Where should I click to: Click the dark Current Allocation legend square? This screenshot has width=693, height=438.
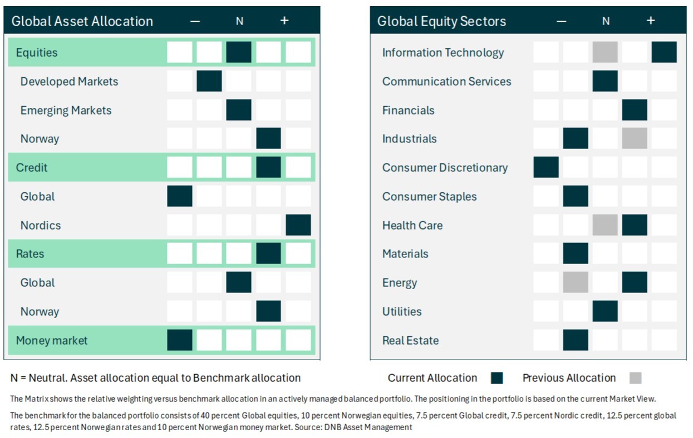(x=497, y=378)
